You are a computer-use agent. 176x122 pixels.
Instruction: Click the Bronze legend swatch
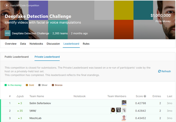(x=53, y=85)
